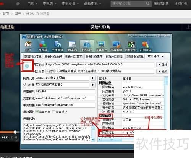The height and width of the screenshot is (158, 191).
Task: Select the 网页SPY tool icon
Action: coord(87,46)
